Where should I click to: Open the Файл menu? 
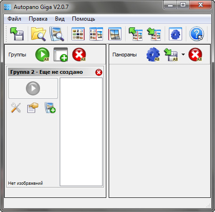point(14,19)
